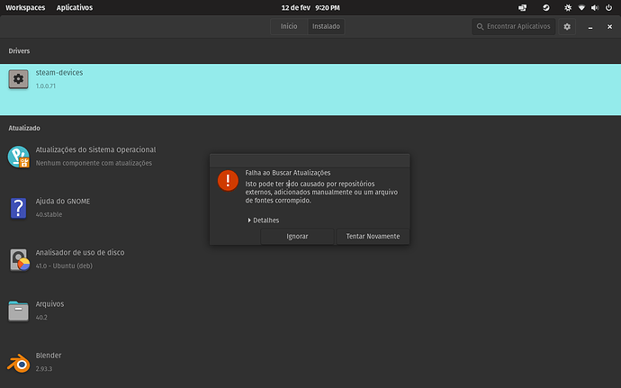The width and height of the screenshot is (621, 388).
Task: Open the steam-devices gear icon
Action: pyautogui.click(x=19, y=79)
